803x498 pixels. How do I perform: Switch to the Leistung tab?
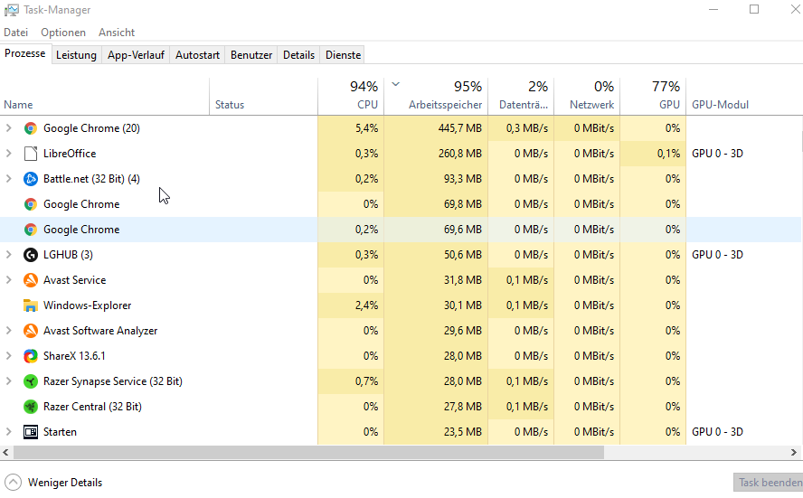point(76,55)
